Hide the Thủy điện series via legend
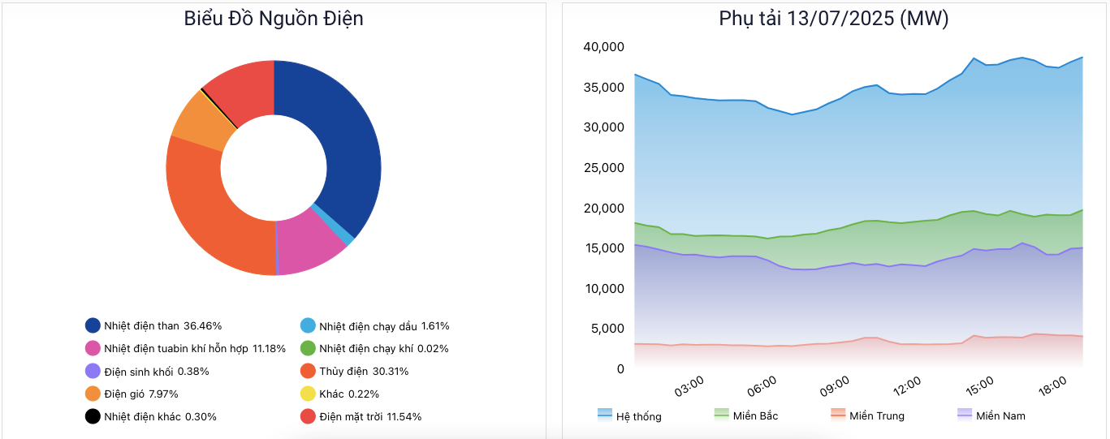The width and height of the screenshot is (1110, 439). point(354,372)
